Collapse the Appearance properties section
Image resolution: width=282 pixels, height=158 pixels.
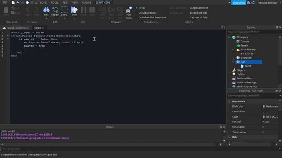click(x=229, y=101)
